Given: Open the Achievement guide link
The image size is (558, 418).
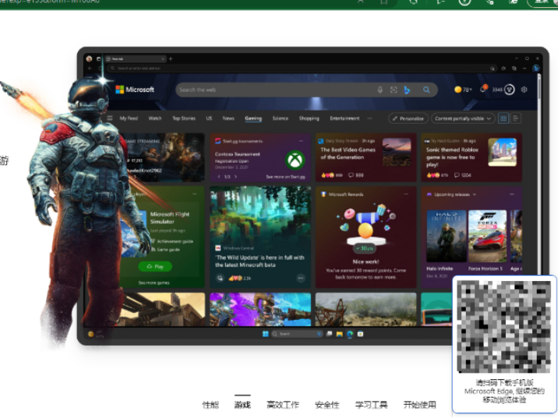Looking at the screenshot, I should [175, 241].
